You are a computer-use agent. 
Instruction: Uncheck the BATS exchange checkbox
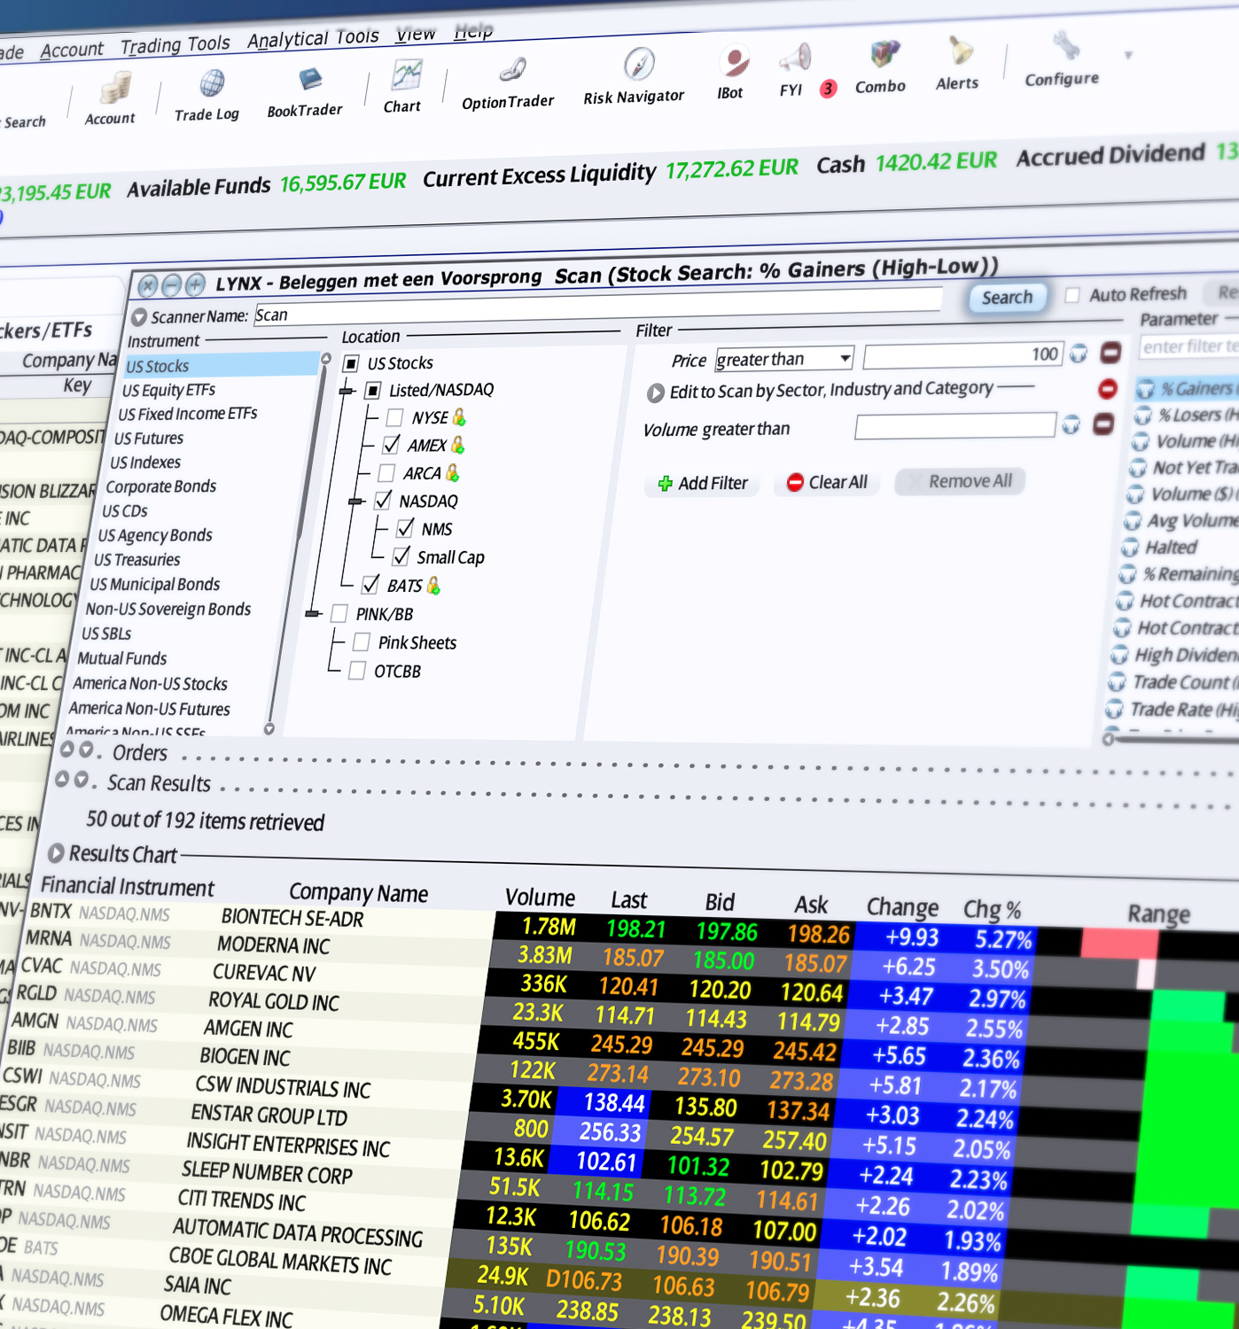click(x=370, y=585)
